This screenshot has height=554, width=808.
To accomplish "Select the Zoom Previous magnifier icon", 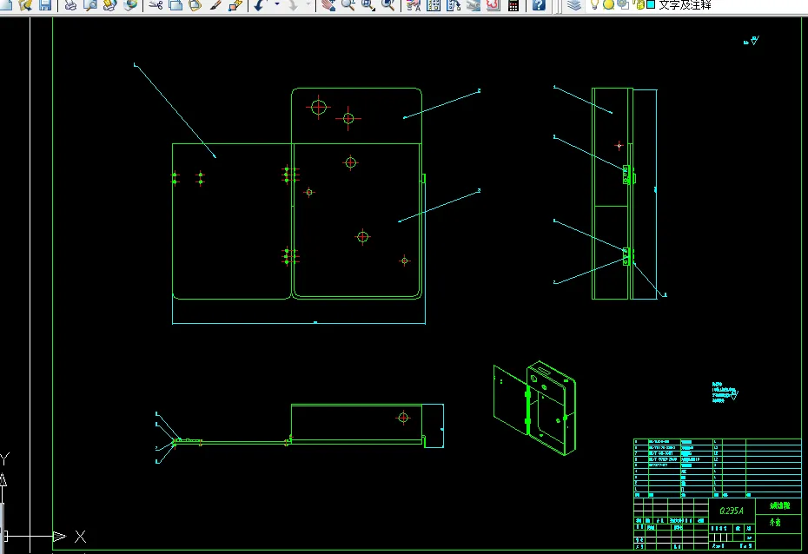I will (x=388, y=5).
